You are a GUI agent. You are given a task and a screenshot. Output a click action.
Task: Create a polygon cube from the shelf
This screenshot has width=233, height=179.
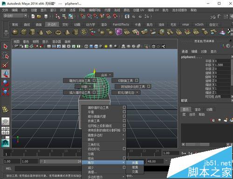pyautogui.click(x=24, y=32)
